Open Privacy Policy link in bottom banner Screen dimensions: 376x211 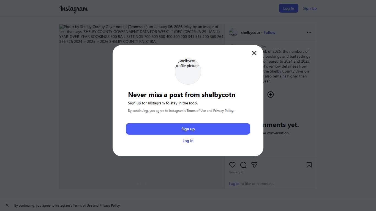coord(110,206)
